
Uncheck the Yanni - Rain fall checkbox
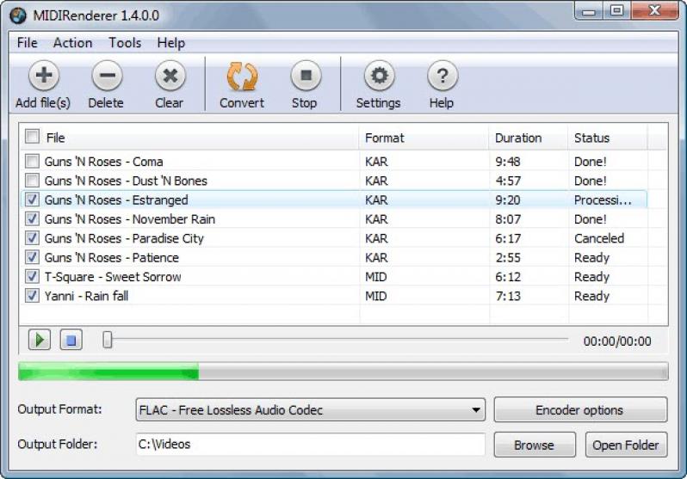(32, 296)
